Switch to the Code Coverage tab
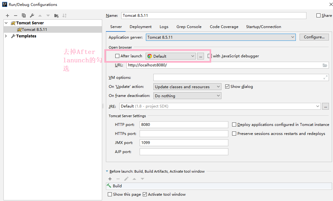 coord(224,27)
